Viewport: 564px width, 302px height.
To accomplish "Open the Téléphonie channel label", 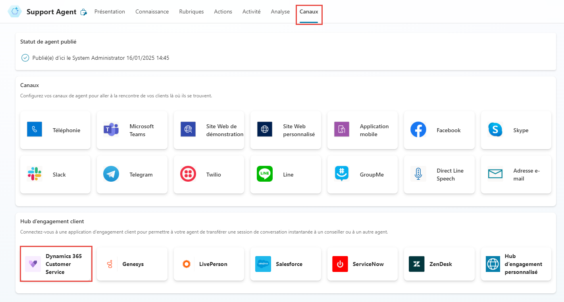I will (67, 130).
